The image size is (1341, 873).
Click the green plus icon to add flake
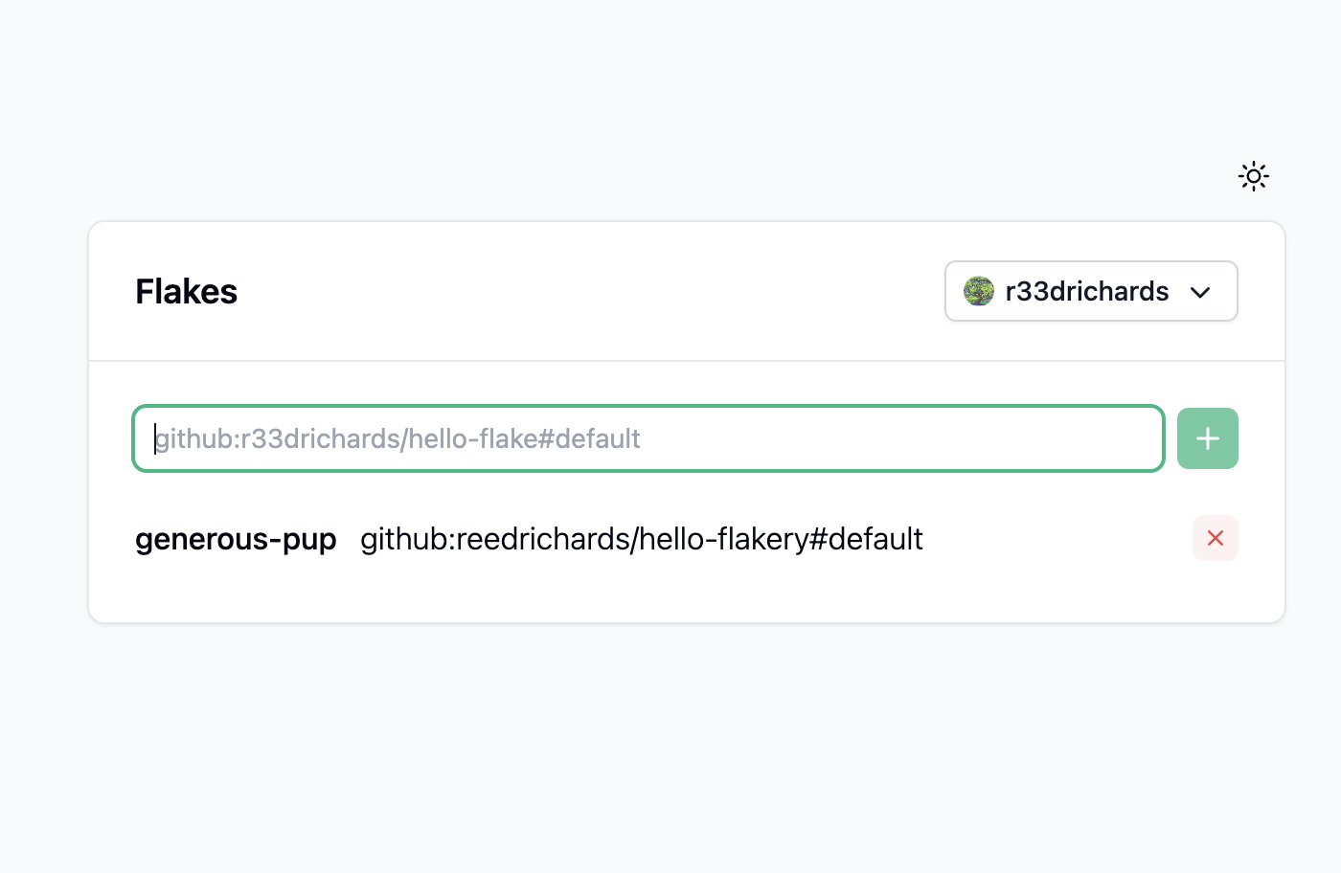coord(1207,437)
